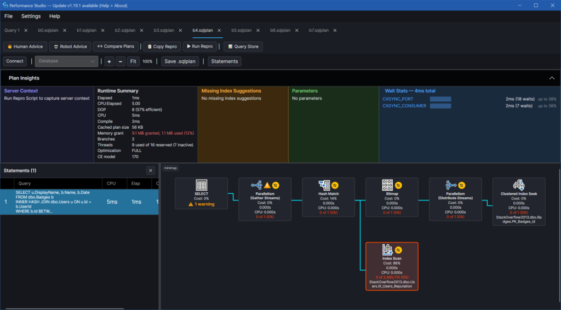
Task: Select statement row 1 in Statements list
Action: click(x=79, y=202)
